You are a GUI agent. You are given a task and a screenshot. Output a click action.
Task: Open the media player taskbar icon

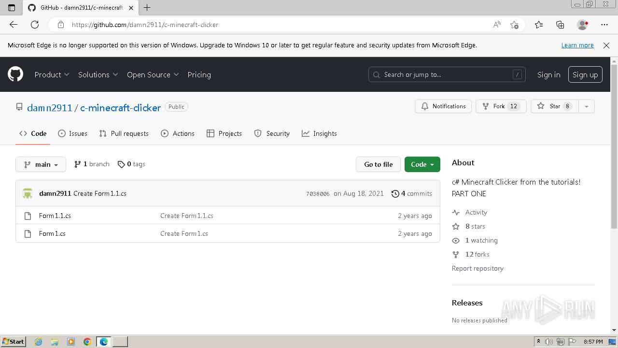(71, 342)
